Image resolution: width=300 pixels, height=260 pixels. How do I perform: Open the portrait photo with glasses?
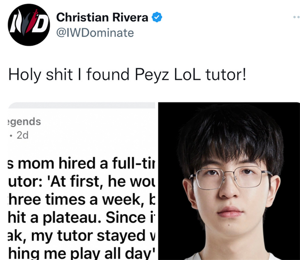pyautogui.click(x=229, y=181)
